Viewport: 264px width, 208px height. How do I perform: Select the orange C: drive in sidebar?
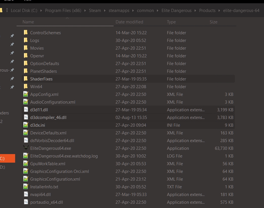pos(7,158)
